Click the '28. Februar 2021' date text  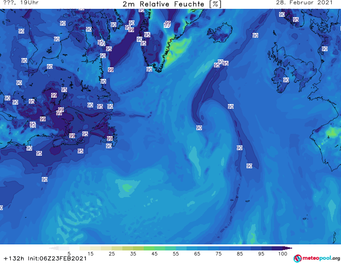coord(304,3)
